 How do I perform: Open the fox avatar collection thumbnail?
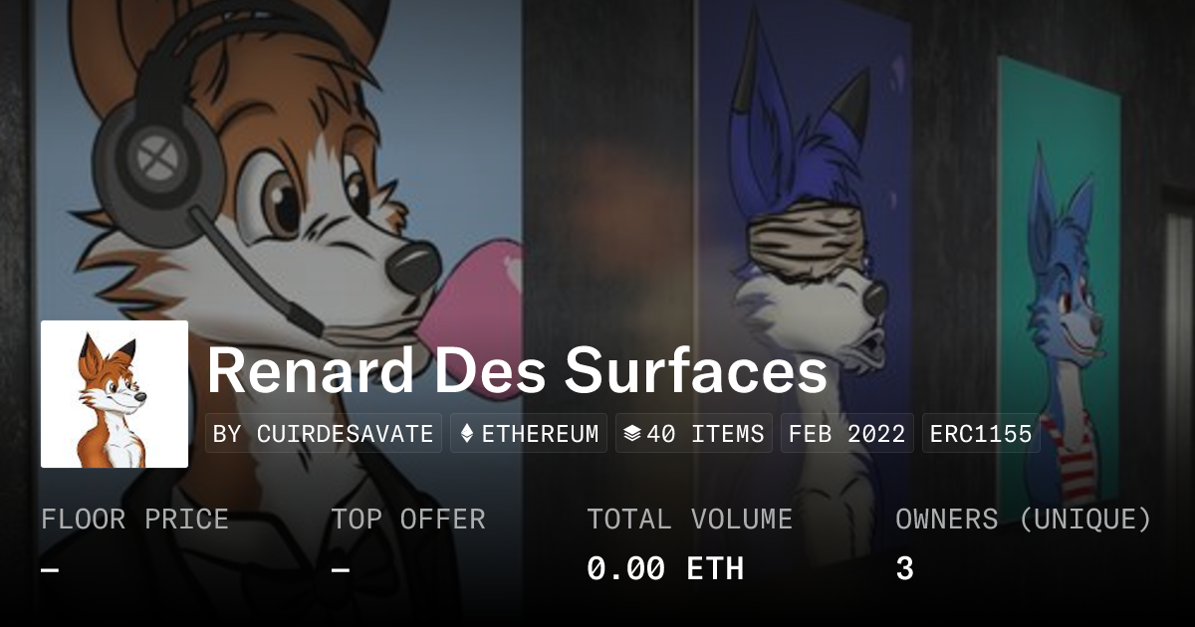115,394
